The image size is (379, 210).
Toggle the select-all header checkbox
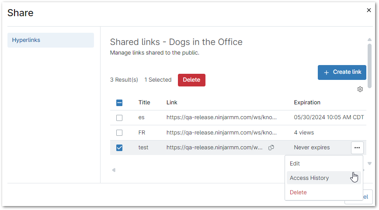coord(119,103)
